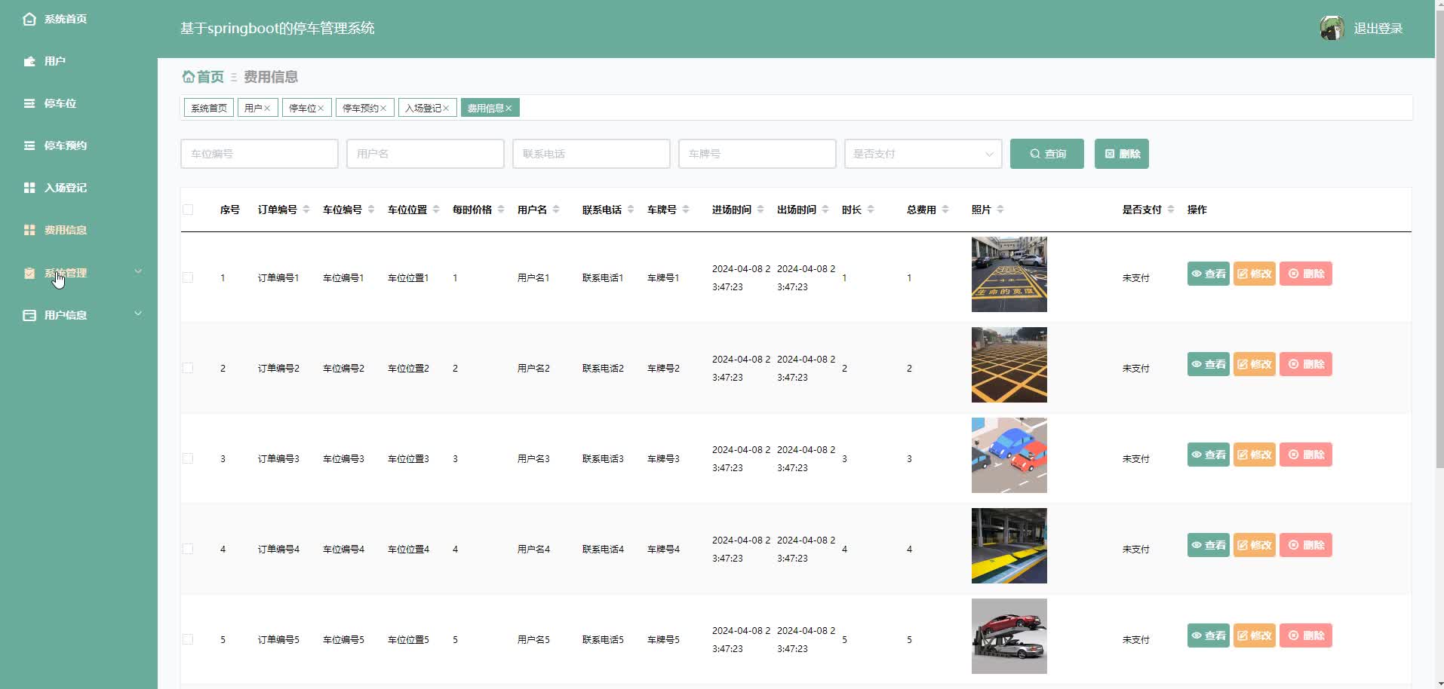1444x689 pixels.
Task: Switch to the 系统首页 tab
Action: [x=209, y=108]
